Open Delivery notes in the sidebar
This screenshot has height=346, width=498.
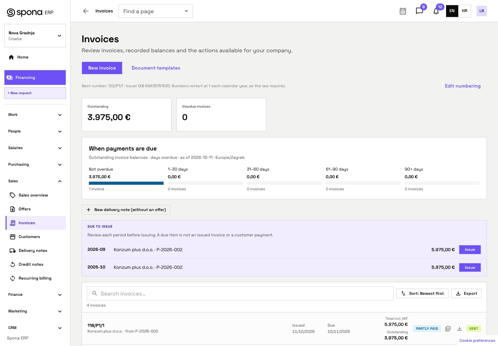(36, 251)
